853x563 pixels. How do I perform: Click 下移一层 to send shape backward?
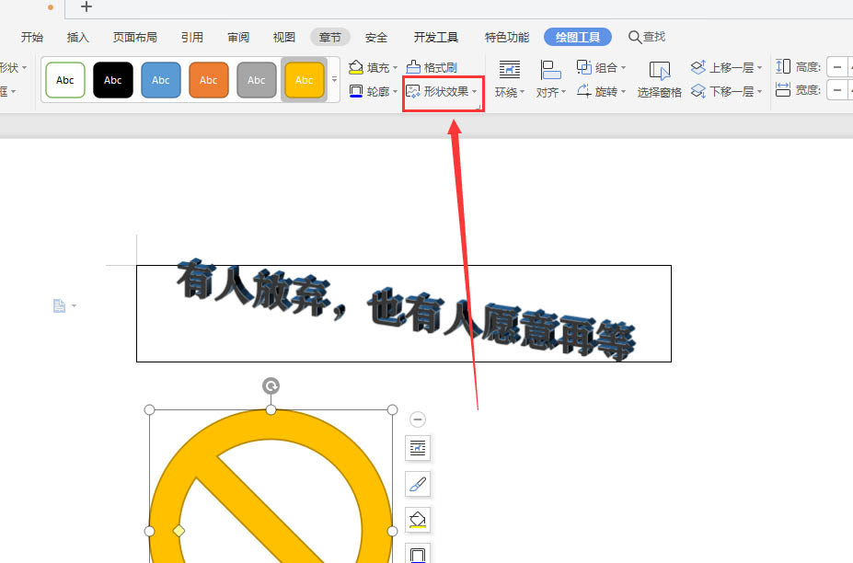tap(724, 91)
